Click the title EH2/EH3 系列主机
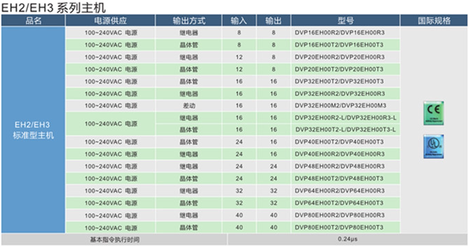Image resolution: width=472 pixels, height=249 pixels. 54,8
